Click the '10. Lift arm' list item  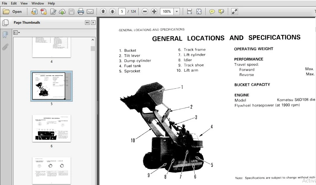tap(187, 70)
